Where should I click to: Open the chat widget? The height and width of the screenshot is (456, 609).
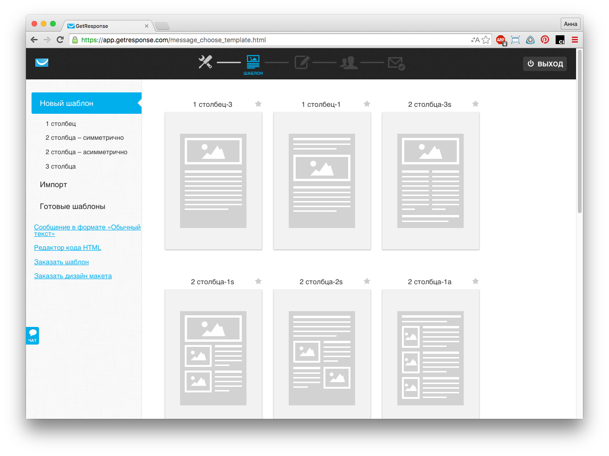coord(32,335)
